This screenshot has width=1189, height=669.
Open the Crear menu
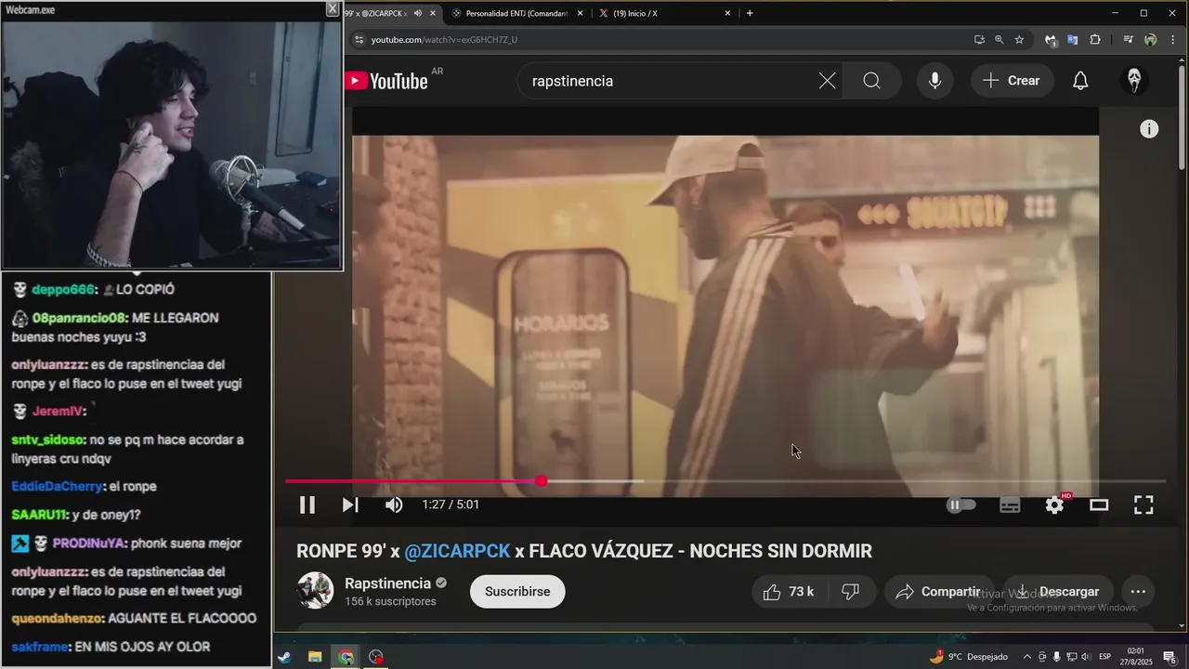point(1013,81)
